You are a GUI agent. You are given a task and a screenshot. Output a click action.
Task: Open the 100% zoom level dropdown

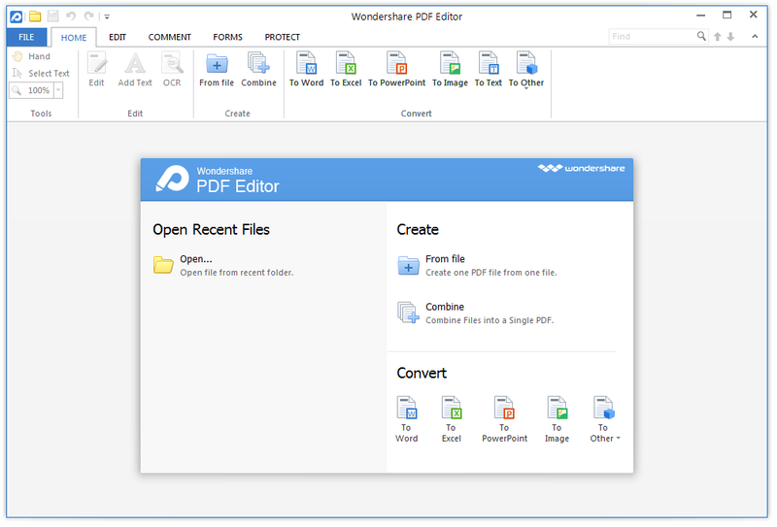coord(58,90)
